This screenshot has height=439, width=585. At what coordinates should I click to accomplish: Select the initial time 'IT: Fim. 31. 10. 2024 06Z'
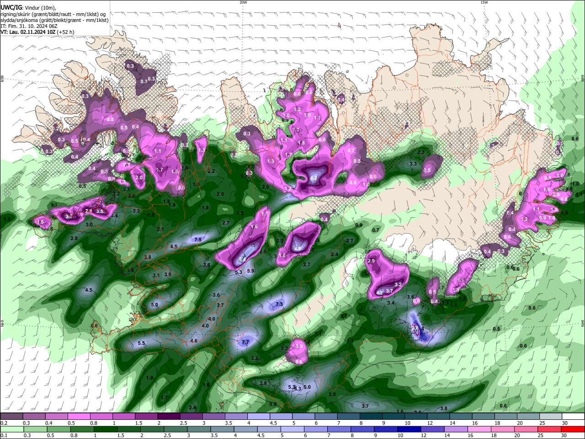(x=29, y=26)
